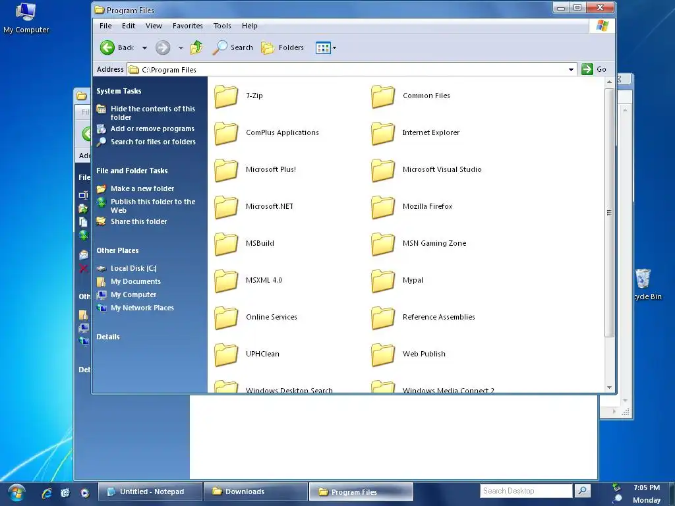Select the MSBuild folder icon
This screenshot has width=675, height=506.
point(226,244)
